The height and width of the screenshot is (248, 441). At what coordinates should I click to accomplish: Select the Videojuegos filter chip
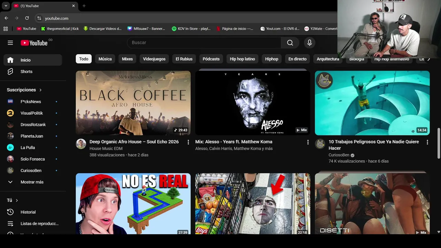[154, 59]
